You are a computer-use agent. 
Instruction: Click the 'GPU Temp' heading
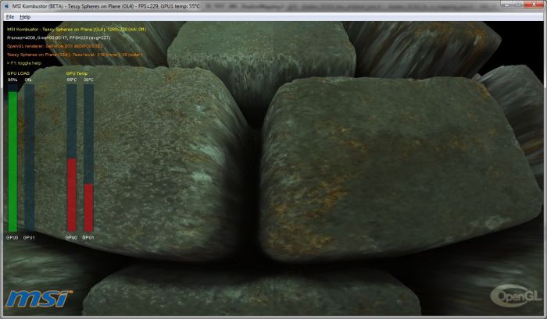pos(77,73)
